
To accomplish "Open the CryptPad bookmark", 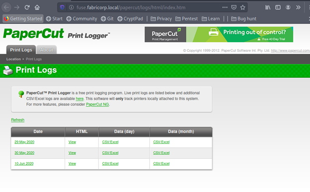I will pos(130,18).
